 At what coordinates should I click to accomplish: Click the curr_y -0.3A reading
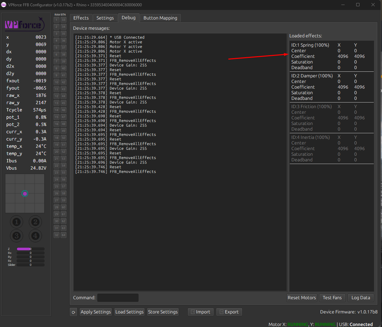point(26,139)
